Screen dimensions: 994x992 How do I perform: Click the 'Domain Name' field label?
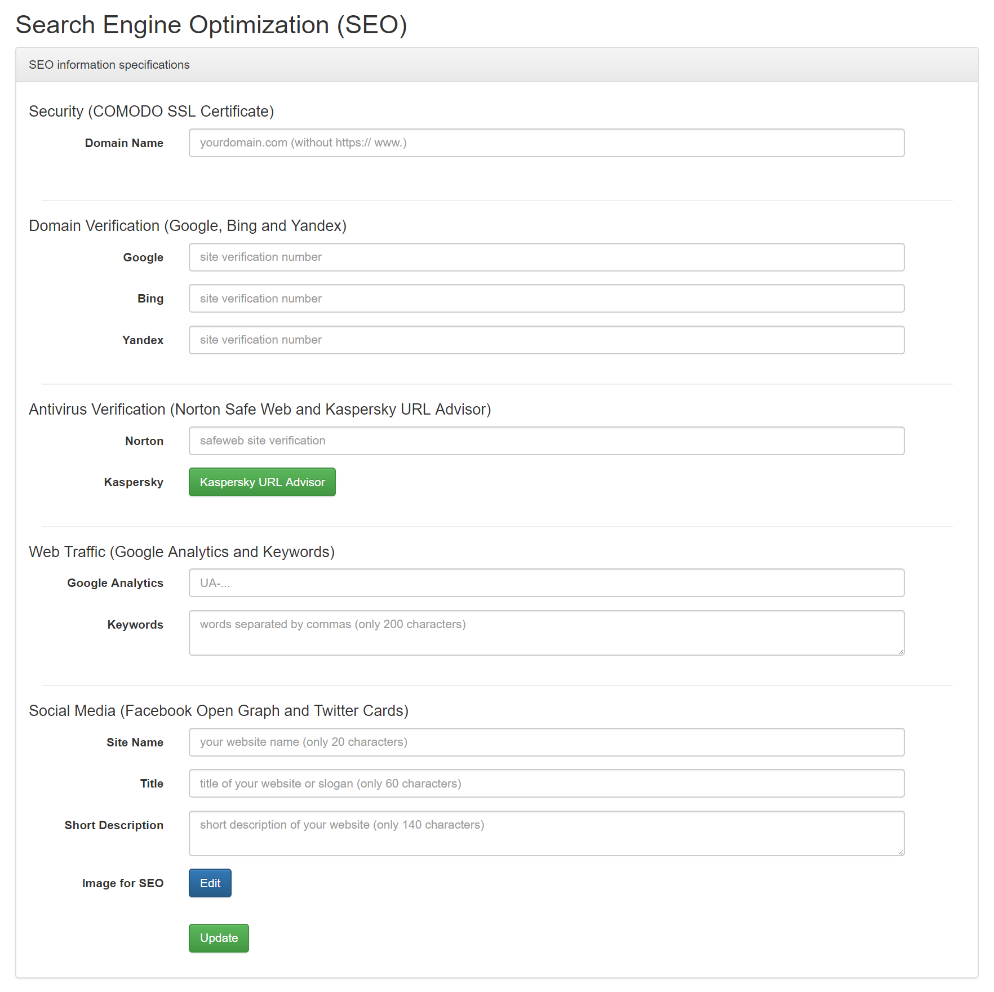[124, 143]
